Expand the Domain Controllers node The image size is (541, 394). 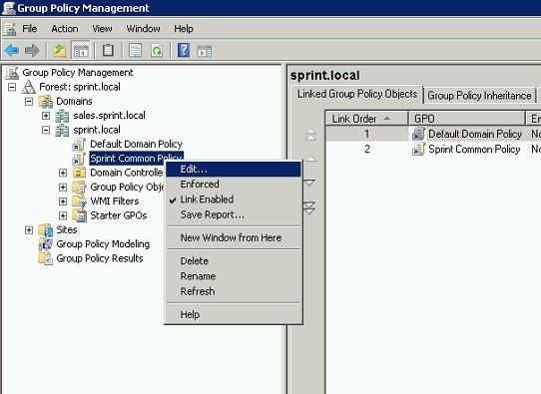tap(63, 173)
